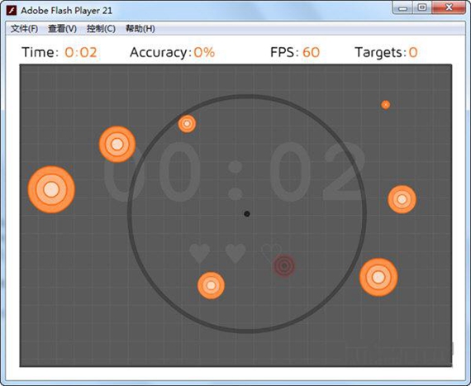The image size is (471, 386).
Task: Click the empty outlined heart icon
Action: coord(271,252)
